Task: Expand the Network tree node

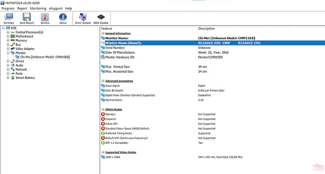Action: pos(8,69)
